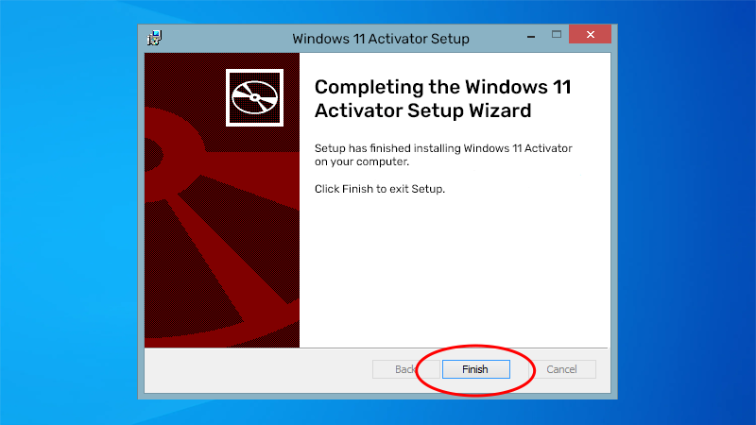Viewport: 756px width, 425px height.
Task: Click the installer icon in the title bar
Action: pyautogui.click(x=154, y=38)
